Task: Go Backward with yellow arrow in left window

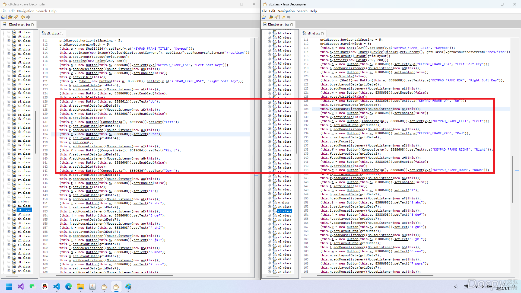Action: click(23, 17)
